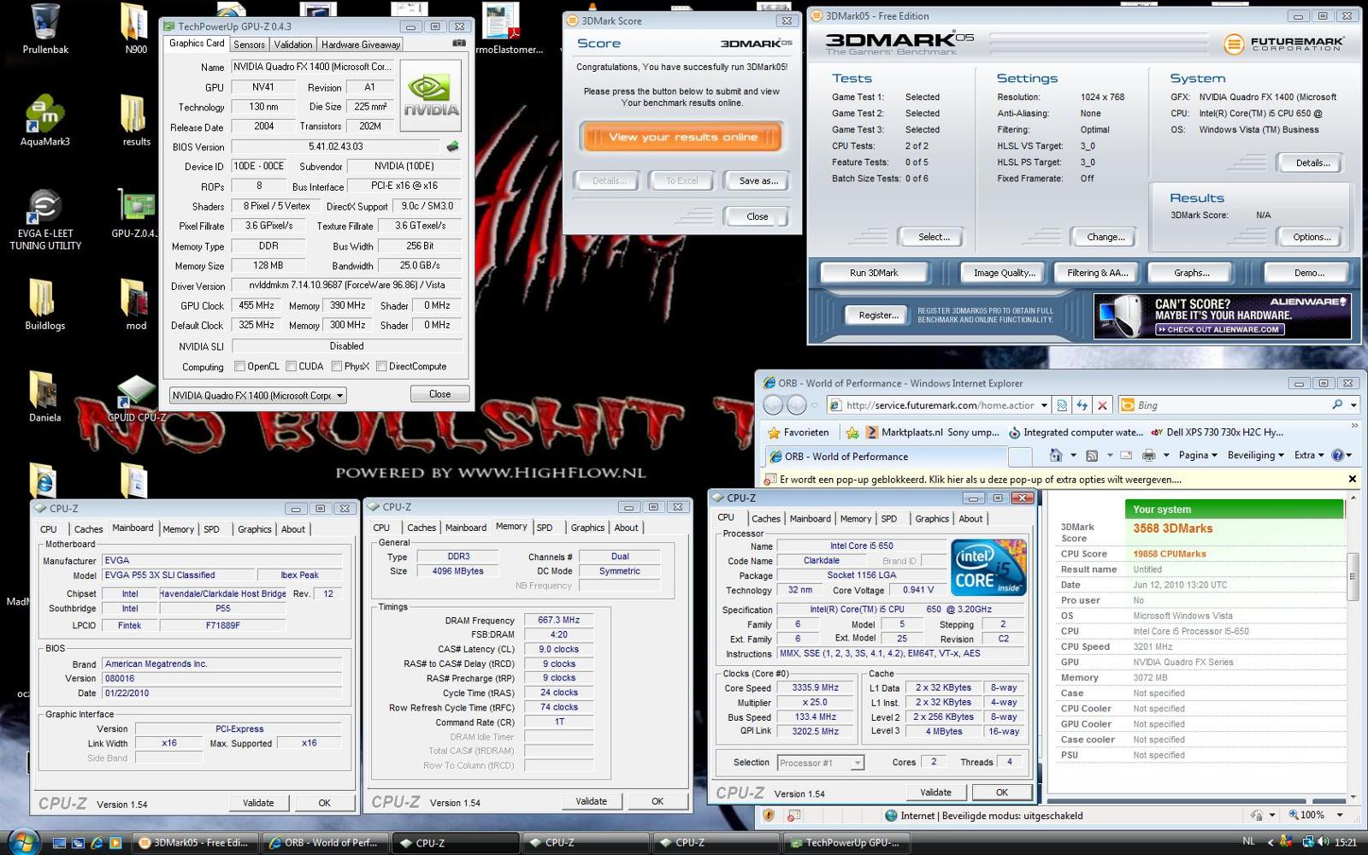Select the mod folder on desktop

pyautogui.click(x=135, y=305)
